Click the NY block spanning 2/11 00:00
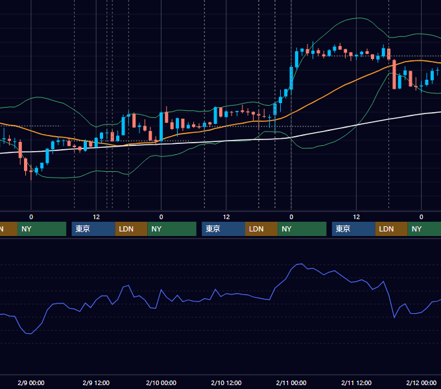Screen dimensions: 441x389 tap(302, 229)
